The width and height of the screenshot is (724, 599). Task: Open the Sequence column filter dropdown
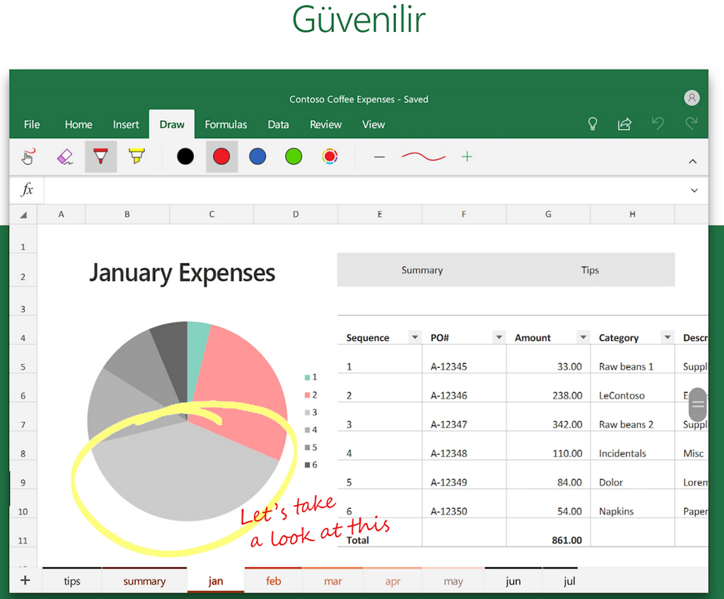point(415,337)
